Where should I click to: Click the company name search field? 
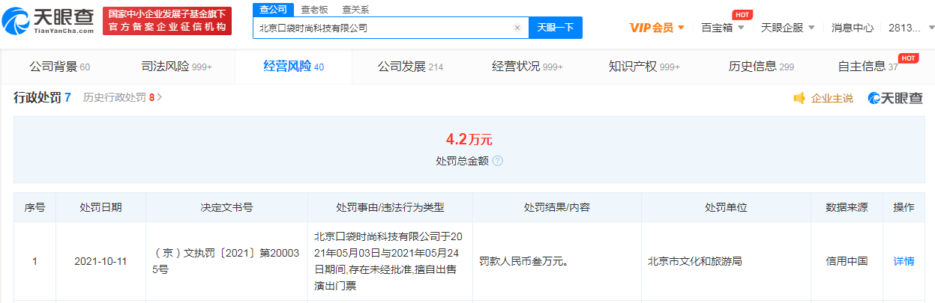tap(382, 28)
